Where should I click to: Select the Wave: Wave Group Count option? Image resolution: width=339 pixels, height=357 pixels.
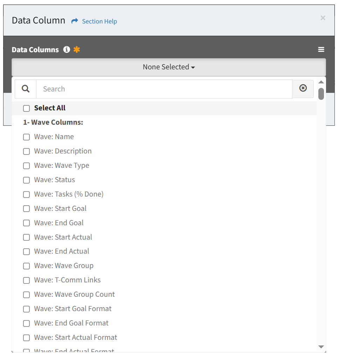coord(74,294)
